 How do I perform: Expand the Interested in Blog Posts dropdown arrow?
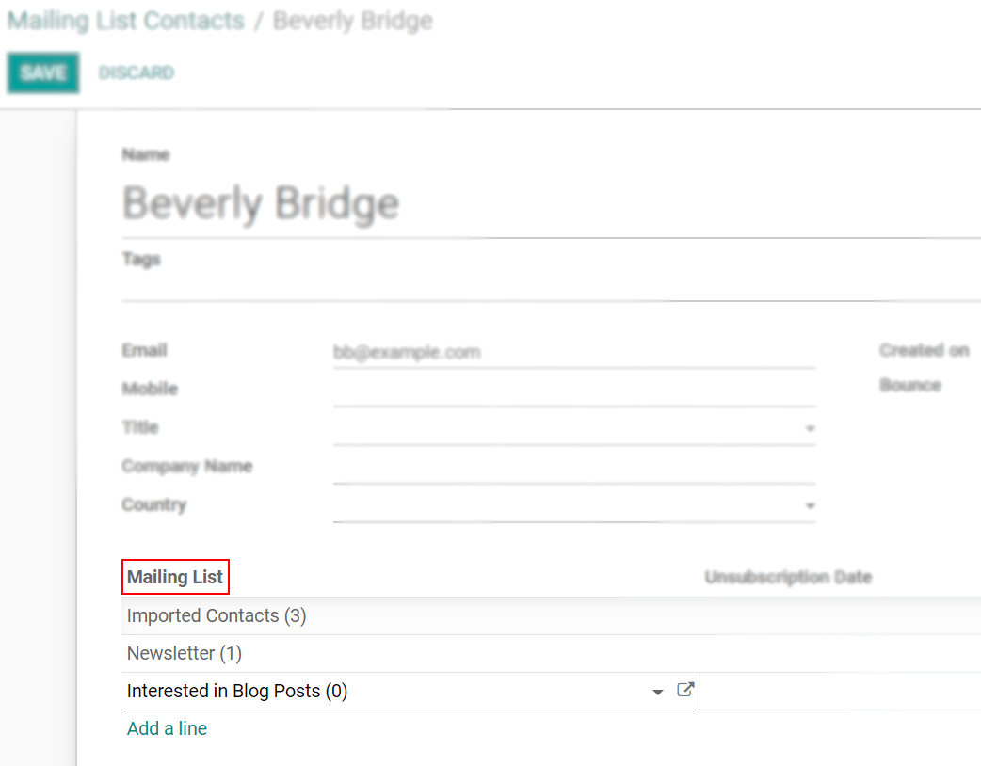click(x=658, y=693)
